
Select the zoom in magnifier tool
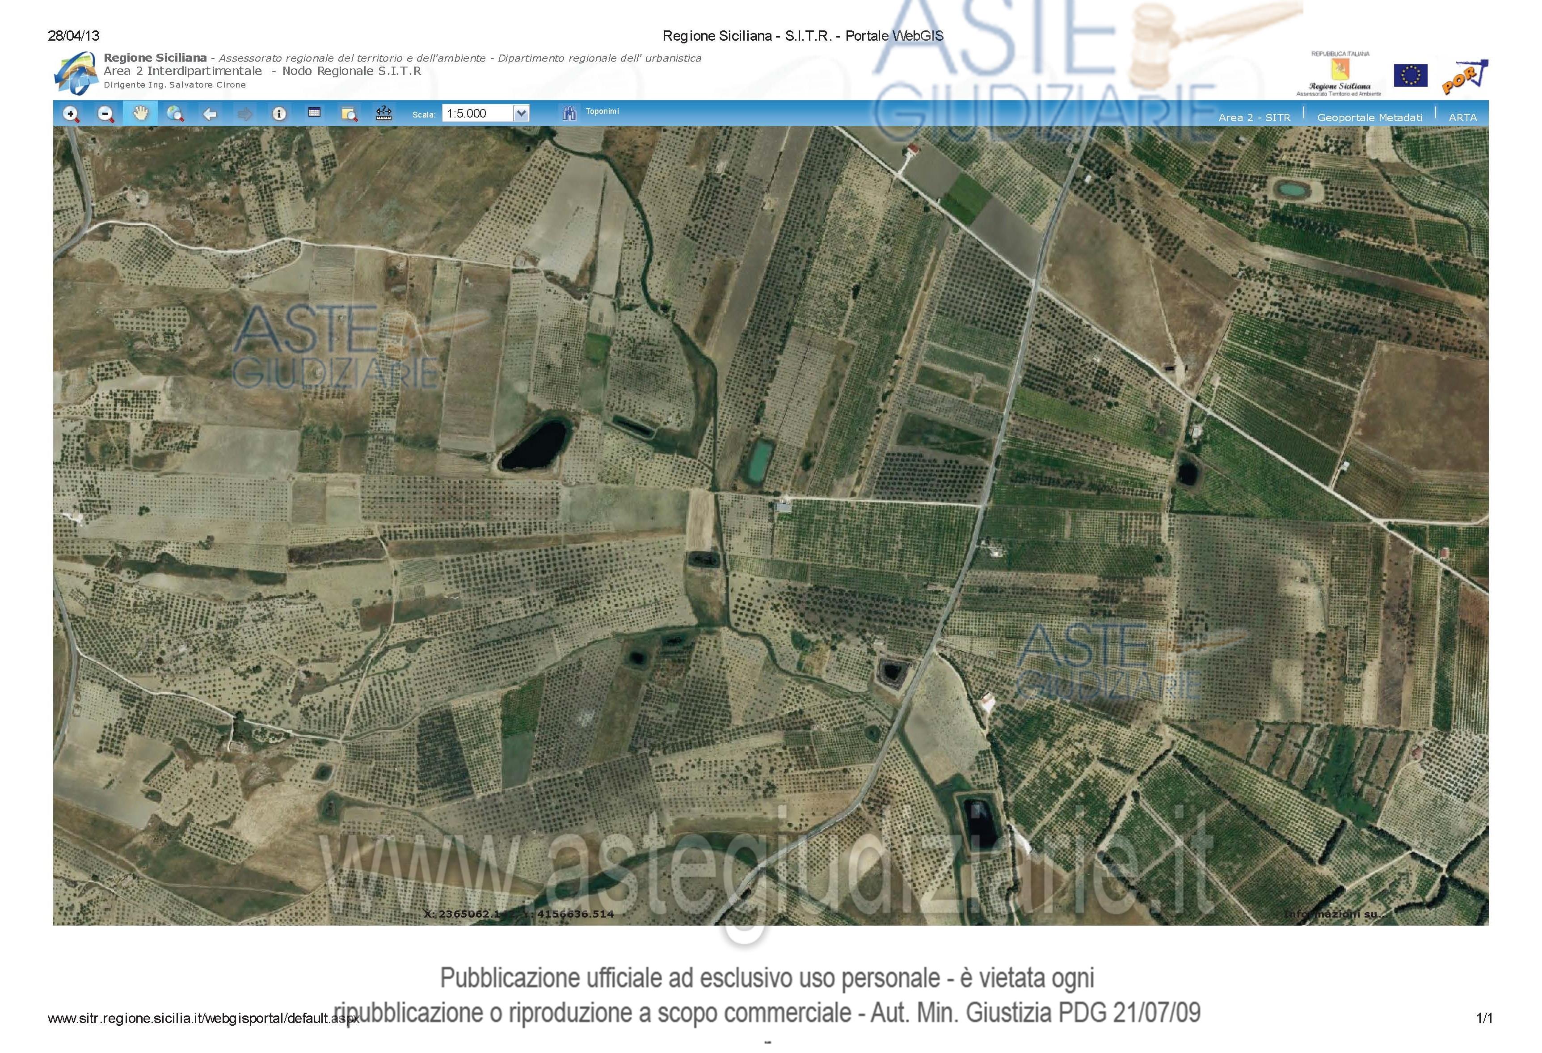pos(71,114)
